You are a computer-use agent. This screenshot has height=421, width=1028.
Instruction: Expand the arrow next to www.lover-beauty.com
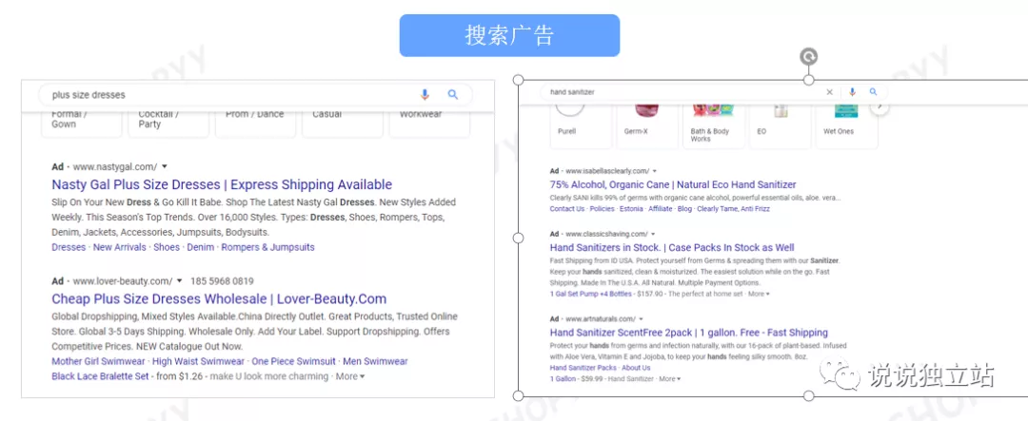pos(180,281)
